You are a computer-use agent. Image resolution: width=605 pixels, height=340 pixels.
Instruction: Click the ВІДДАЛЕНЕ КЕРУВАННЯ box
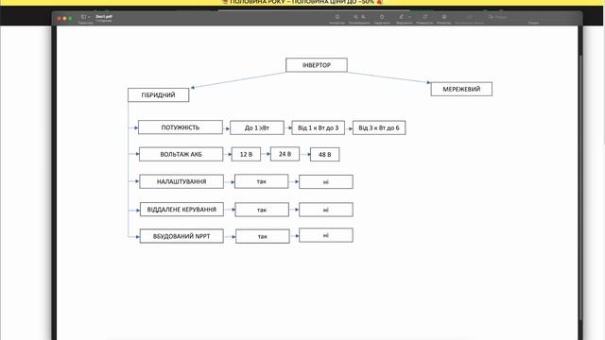pyautogui.click(x=181, y=210)
